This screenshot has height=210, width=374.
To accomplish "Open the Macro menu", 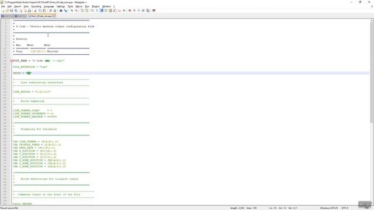I will [79, 6].
